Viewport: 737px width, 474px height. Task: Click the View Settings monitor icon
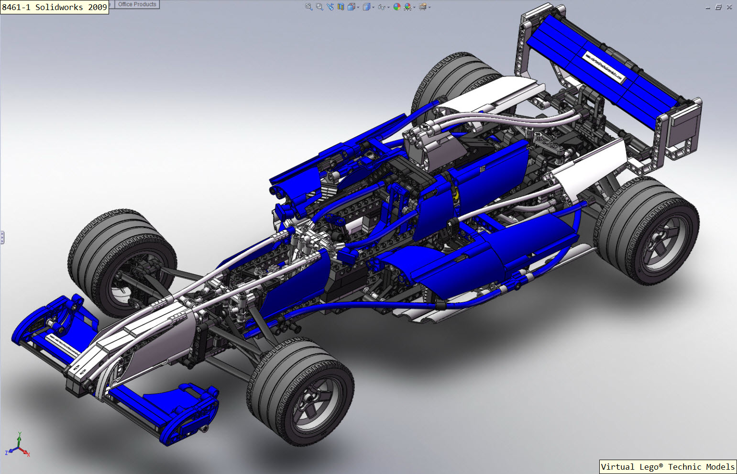point(423,7)
